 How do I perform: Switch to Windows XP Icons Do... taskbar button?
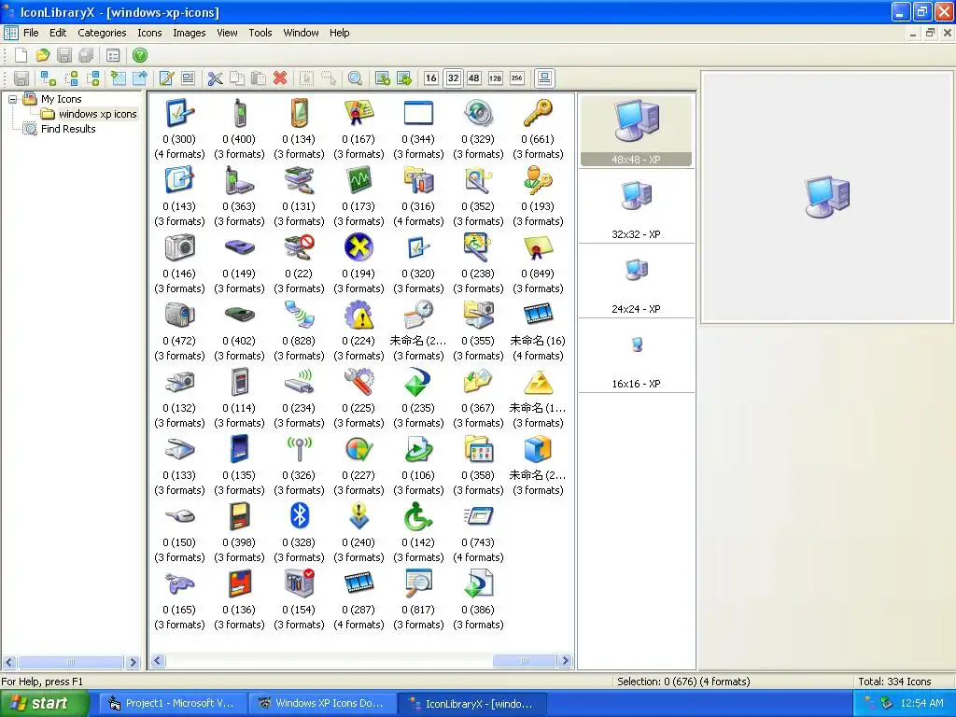[322, 704]
